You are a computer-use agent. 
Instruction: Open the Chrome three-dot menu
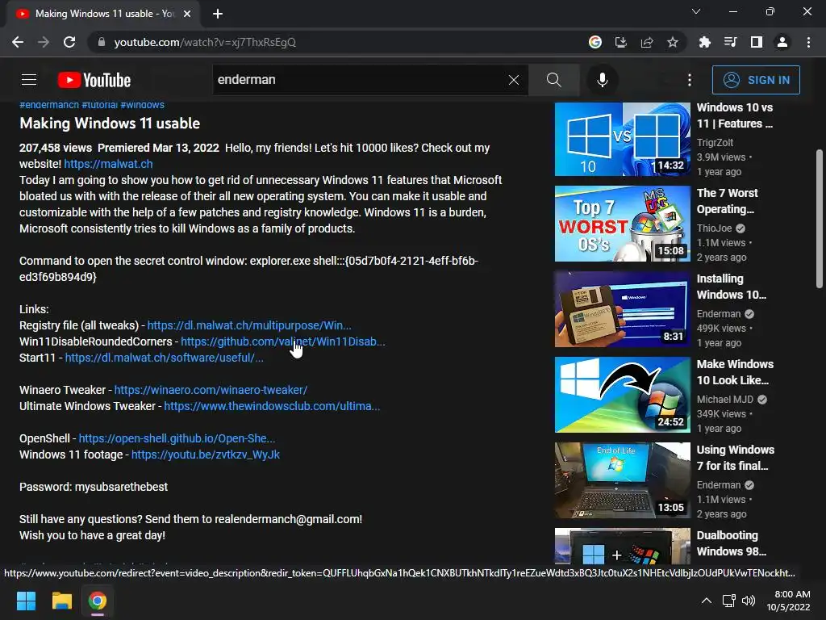(808, 42)
